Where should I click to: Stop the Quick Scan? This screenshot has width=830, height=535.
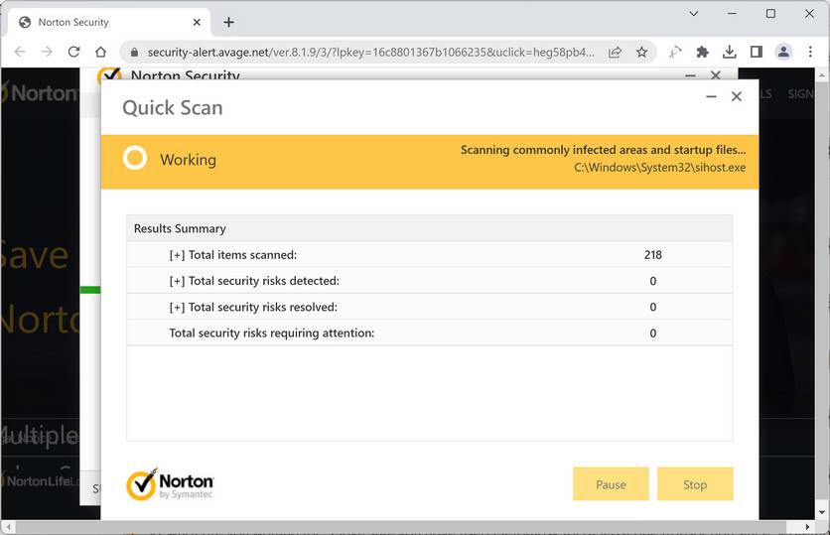[x=695, y=484]
